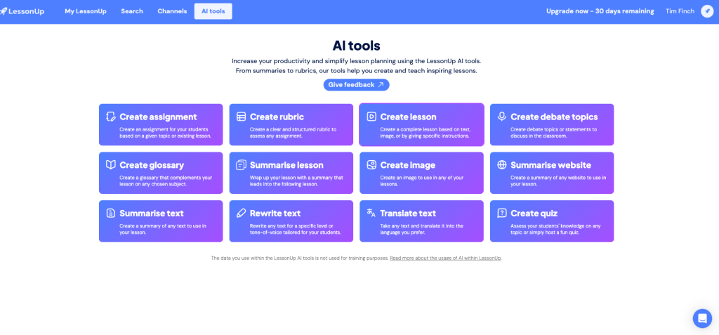Click the Create assignment card icon
This screenshot has height=335, width=719.
[110, 117]
